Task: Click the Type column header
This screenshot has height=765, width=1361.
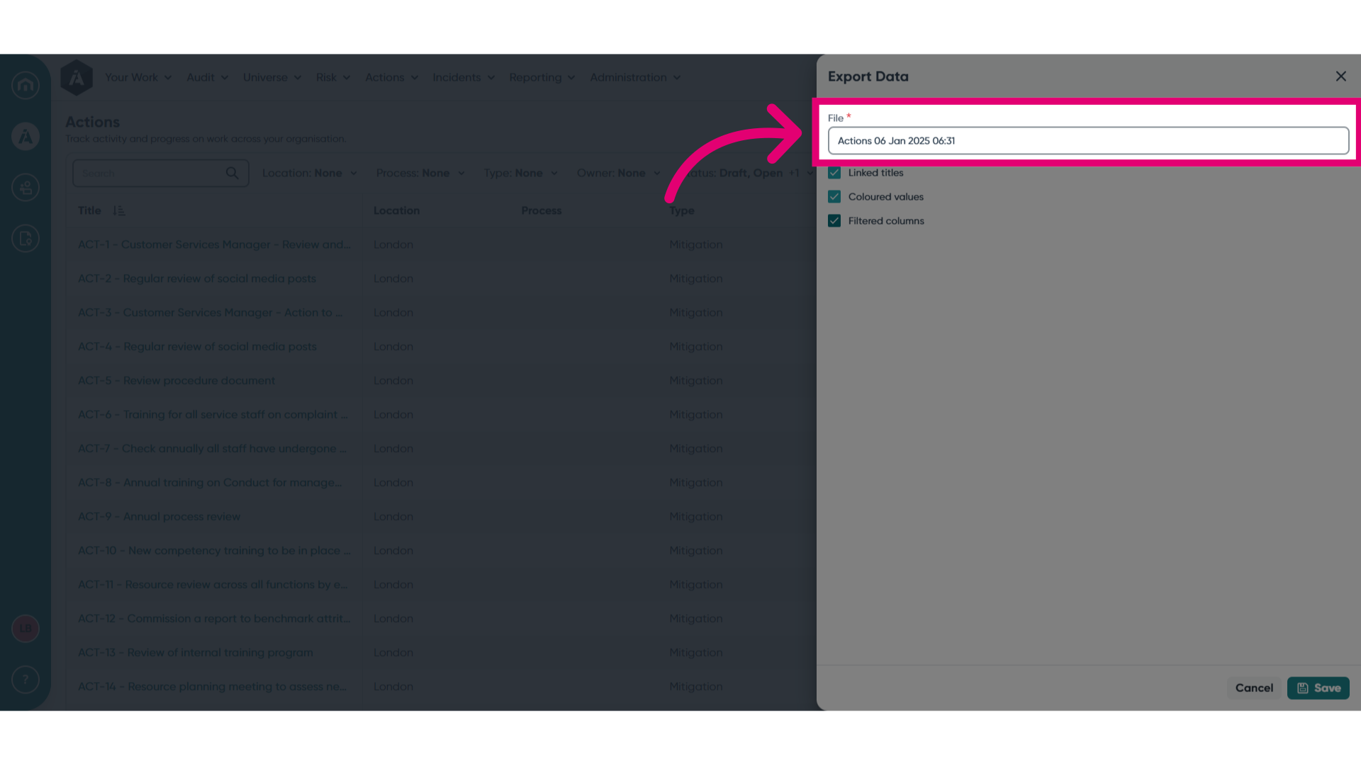Action: (x=682, y=210)
